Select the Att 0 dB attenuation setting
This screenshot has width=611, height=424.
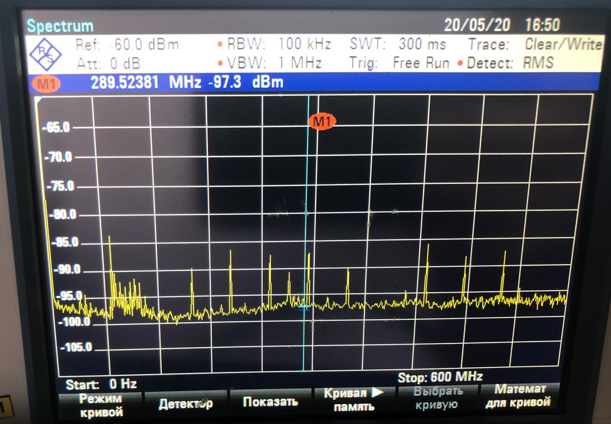tap(108, 64)
